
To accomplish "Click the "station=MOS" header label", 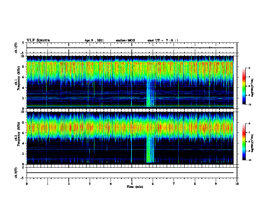I will tap(125, 40).
